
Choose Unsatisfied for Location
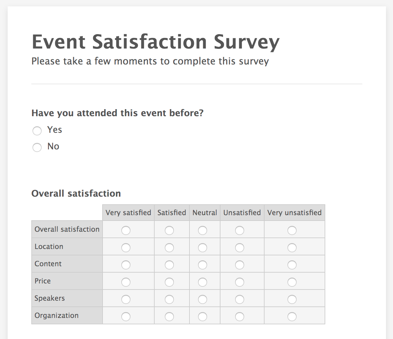point(240,248)
